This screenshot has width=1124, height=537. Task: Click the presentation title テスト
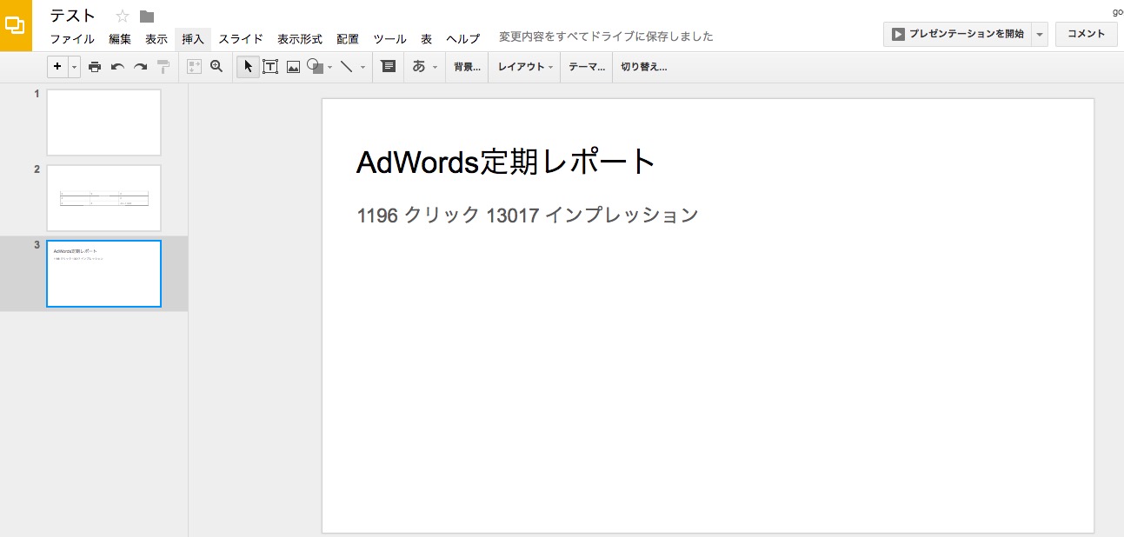click(x=73, y=16)
